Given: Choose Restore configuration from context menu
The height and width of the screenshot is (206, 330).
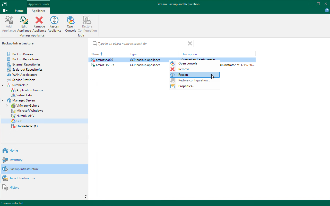Looking at the screenshot, I should (x=195, y=80).
